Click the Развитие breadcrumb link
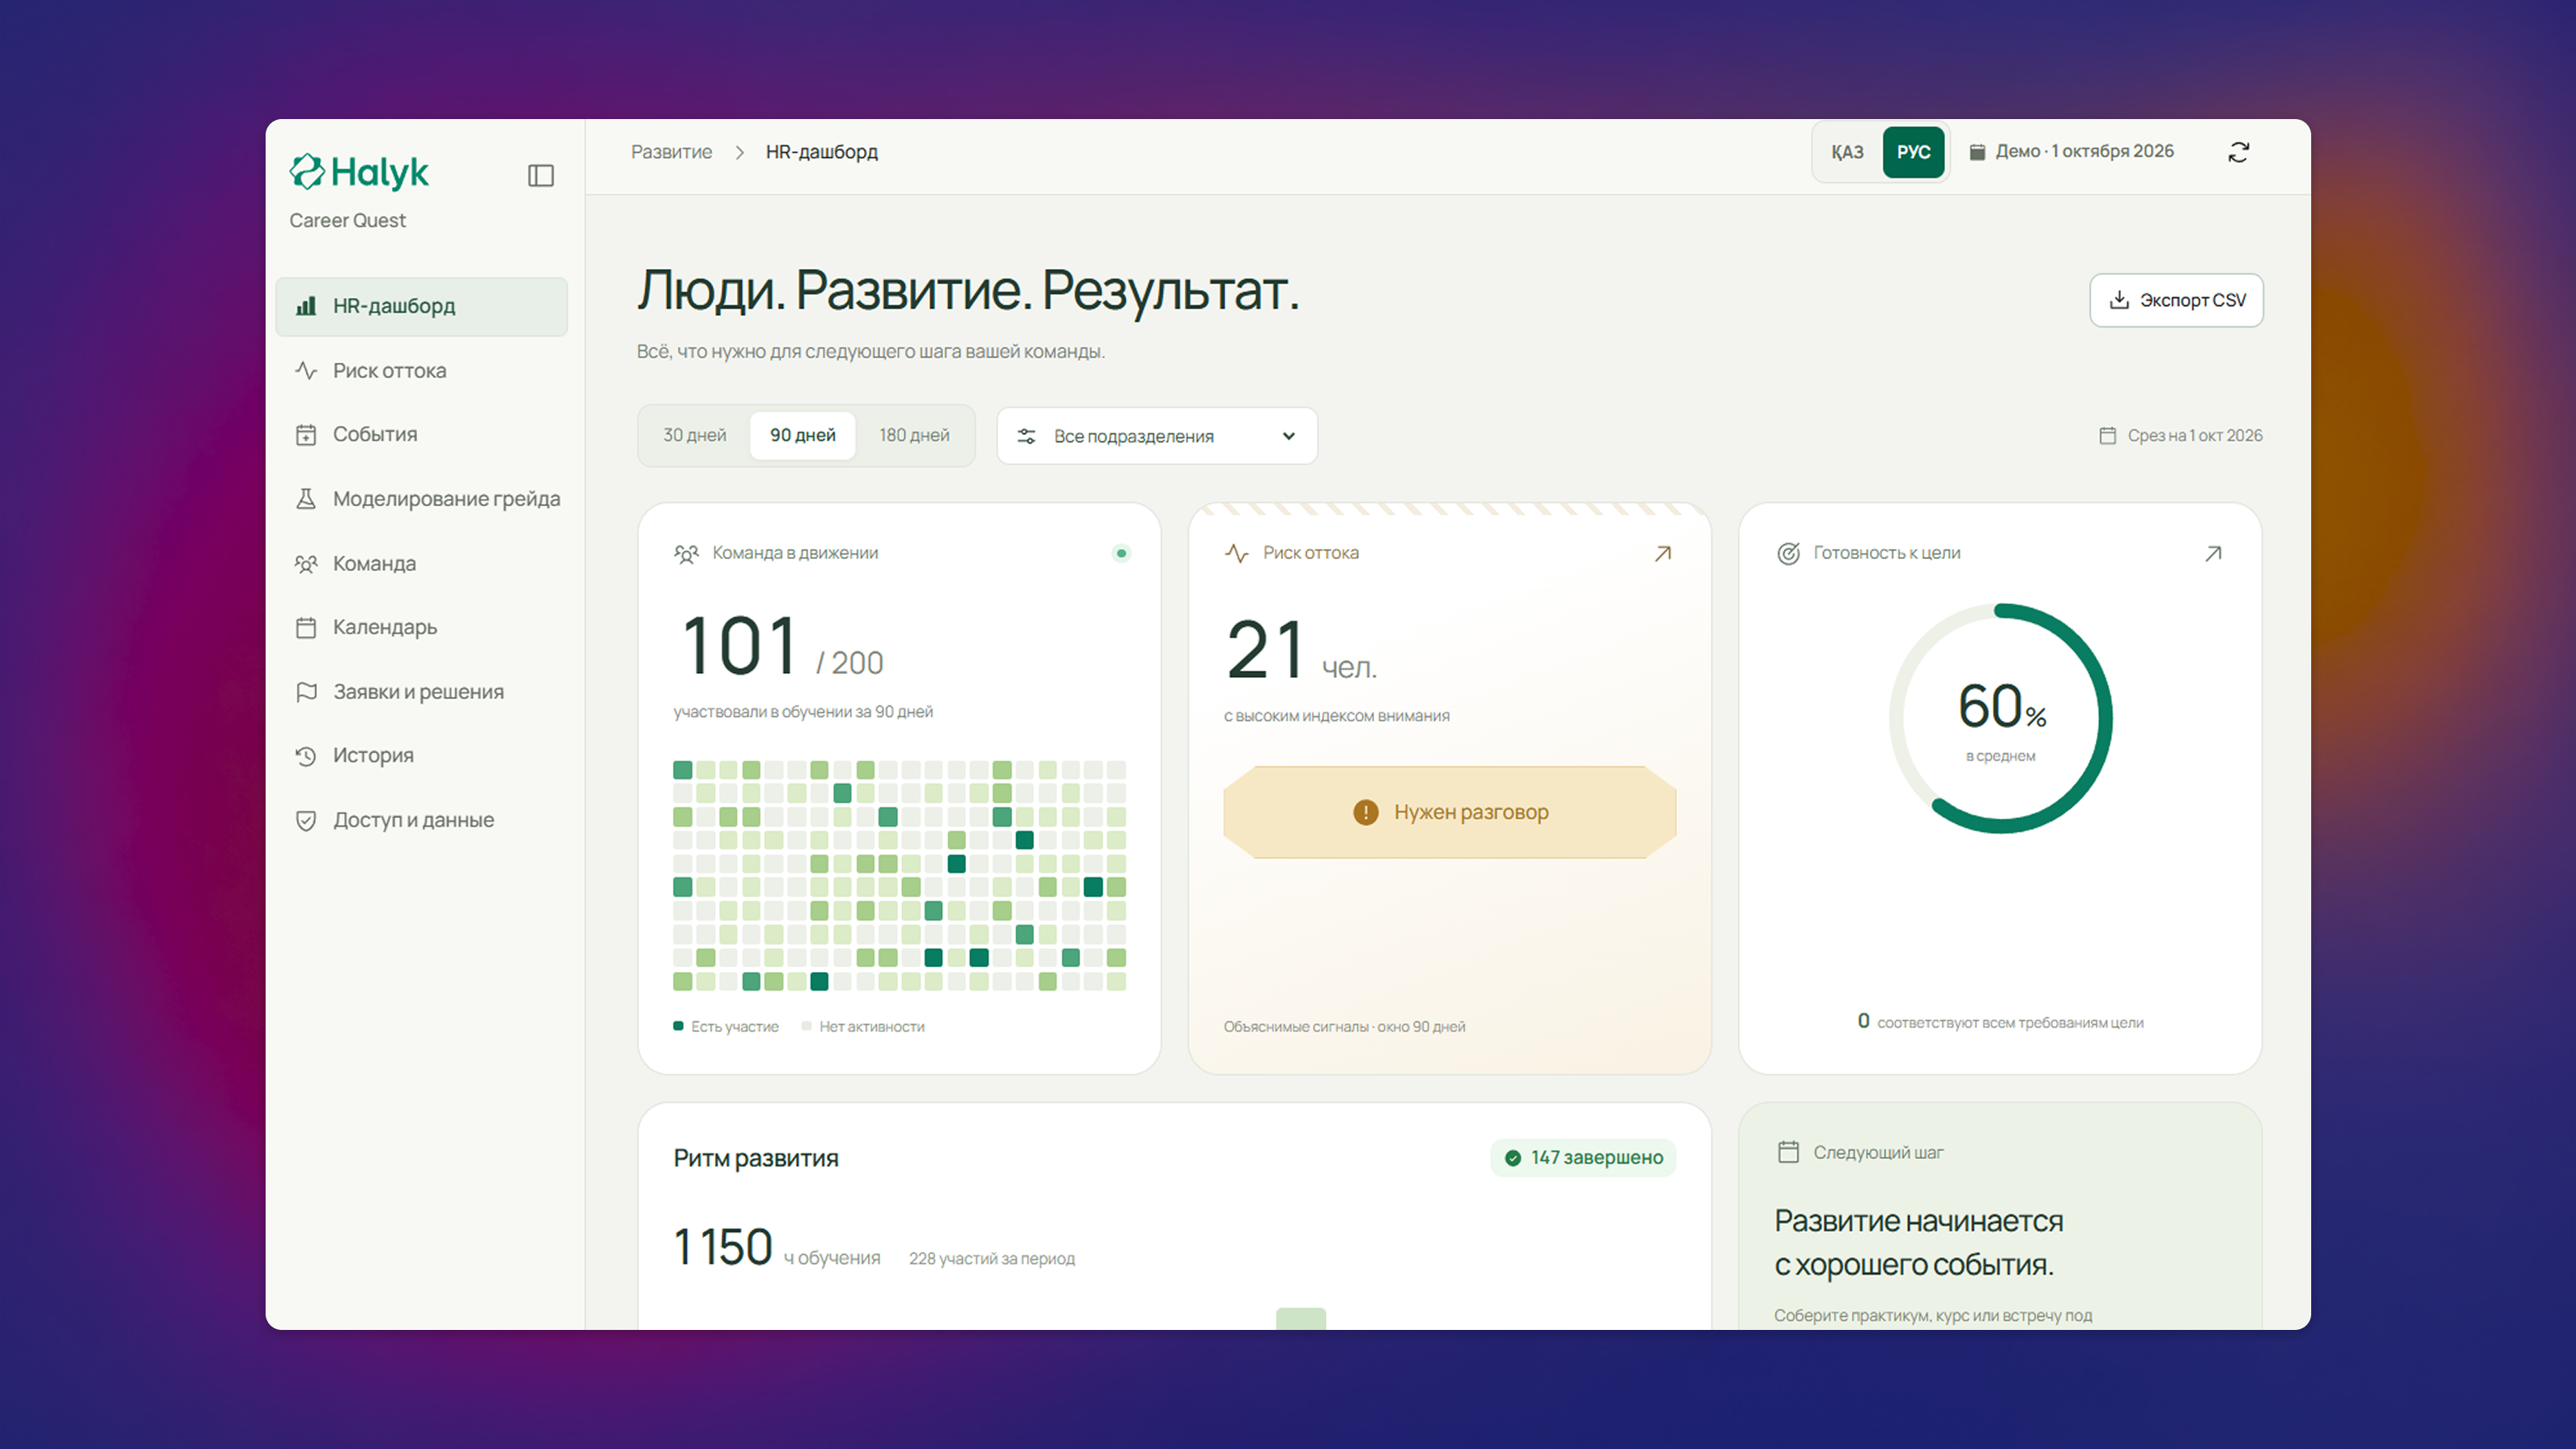This screenshot has height=1449, width=2576. click(x=672, y=152)
